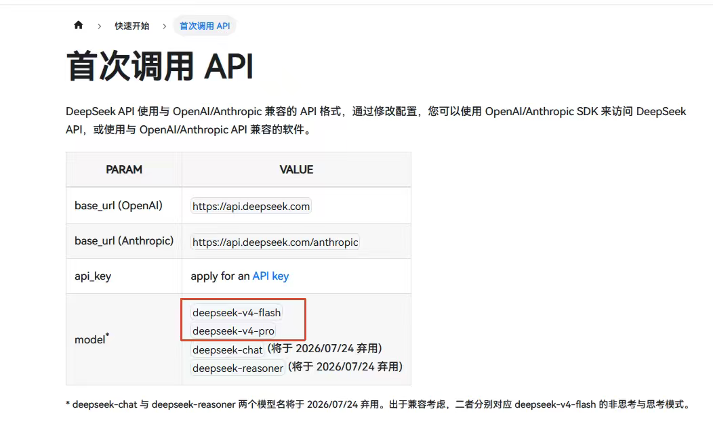
Task: Select the VALUE column header
Action: click(296, 169)
